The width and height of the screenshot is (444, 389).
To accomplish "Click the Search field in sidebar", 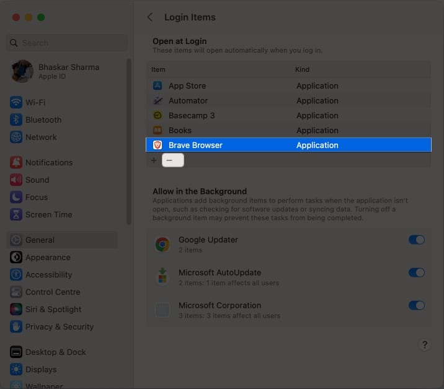I will click(x=66, y=43).
